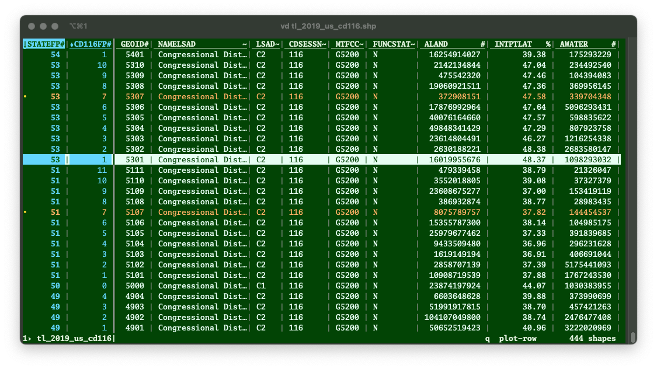The image size is (657, 369).
Task: Click the MTFCC column header
Action: [x=348, y=44]
